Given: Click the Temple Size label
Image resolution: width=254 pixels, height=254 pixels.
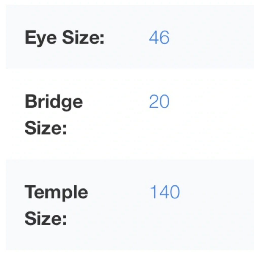Looking at the screenshot, I should pos(56,205).
